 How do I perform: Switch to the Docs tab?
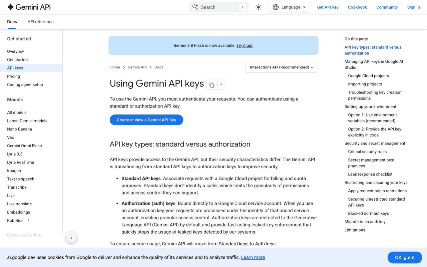coord(12,22)
